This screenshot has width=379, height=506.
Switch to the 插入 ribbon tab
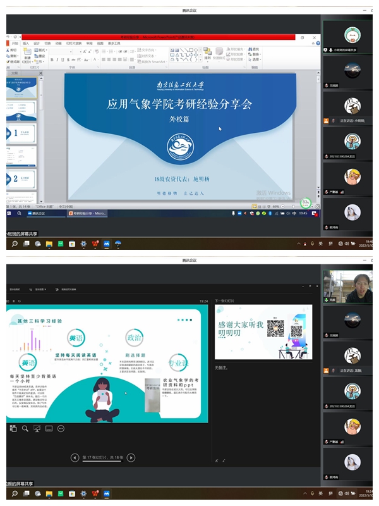pos(26,44)
